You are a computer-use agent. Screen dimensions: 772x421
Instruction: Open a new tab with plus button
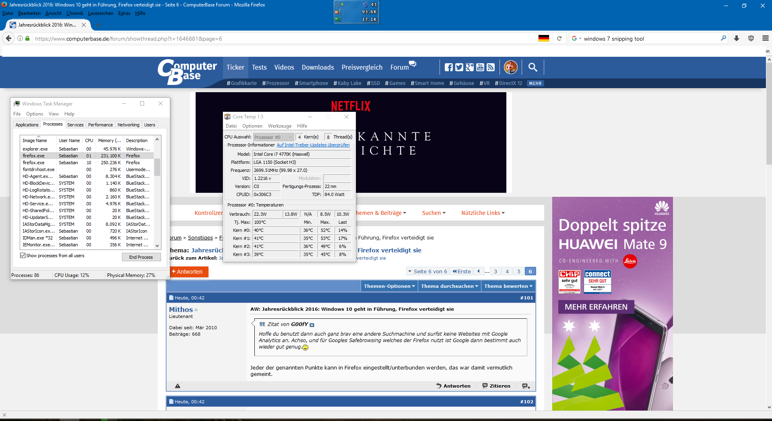pyautogui.click(x=98, y=25)
